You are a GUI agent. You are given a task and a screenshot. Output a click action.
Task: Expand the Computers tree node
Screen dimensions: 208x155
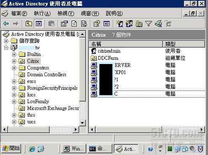(x=14, y=68)
